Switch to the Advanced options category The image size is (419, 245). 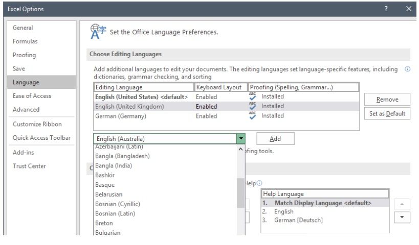26,110
